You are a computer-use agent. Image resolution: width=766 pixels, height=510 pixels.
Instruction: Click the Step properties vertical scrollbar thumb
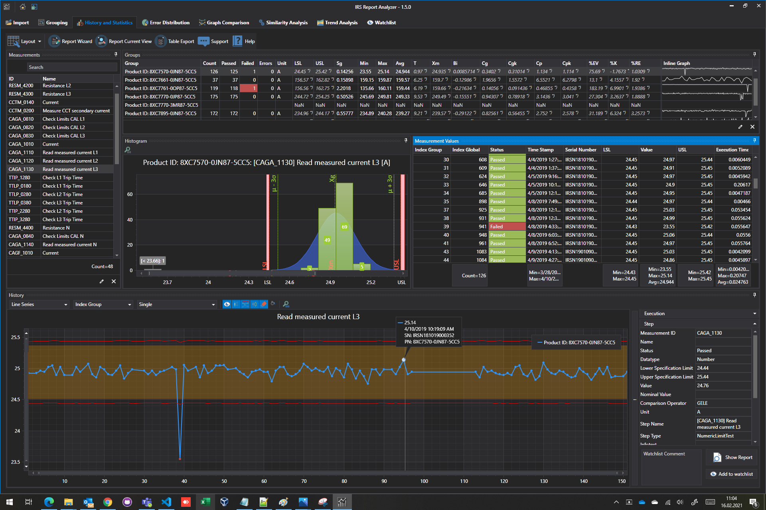tap(754, 367)
